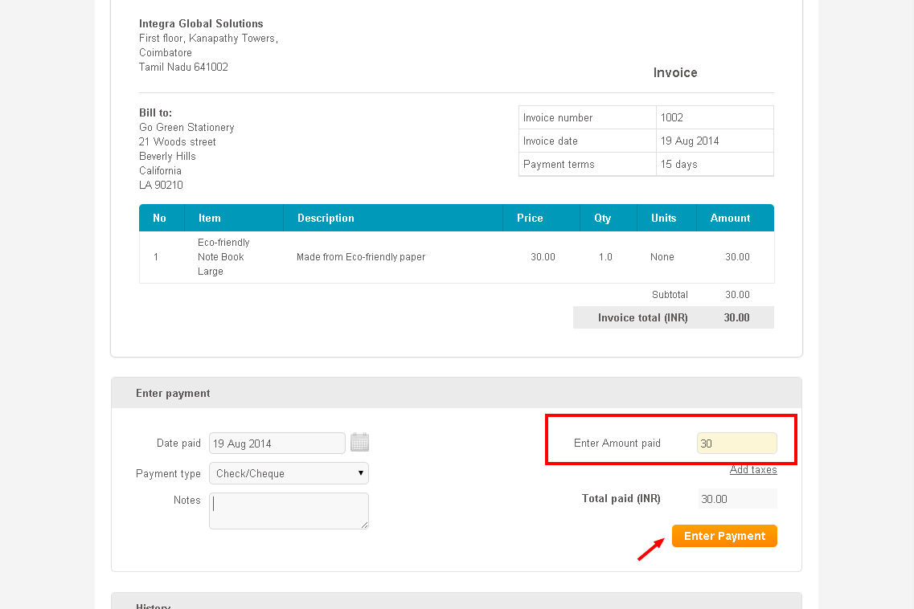Viewport: 914px width, 609px height.
Task: Click the Price column header
Action: coord(541,218)
